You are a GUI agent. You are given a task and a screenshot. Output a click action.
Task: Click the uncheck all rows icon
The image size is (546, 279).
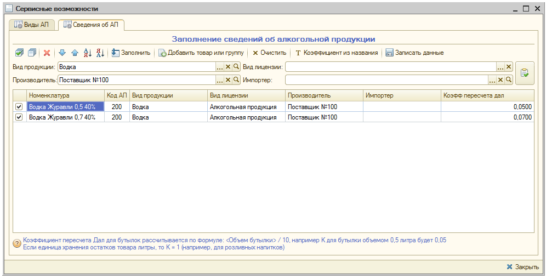[32, 53]
